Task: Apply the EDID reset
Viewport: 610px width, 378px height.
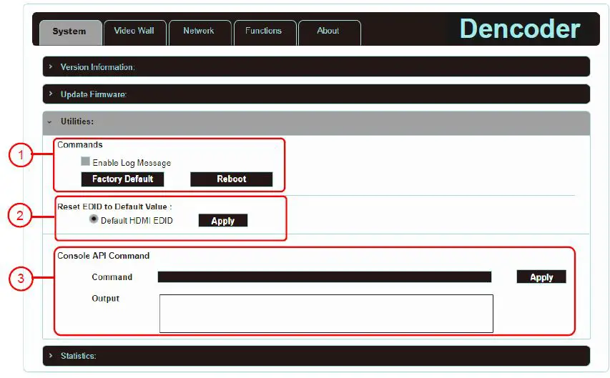Action: coord(223,221)
